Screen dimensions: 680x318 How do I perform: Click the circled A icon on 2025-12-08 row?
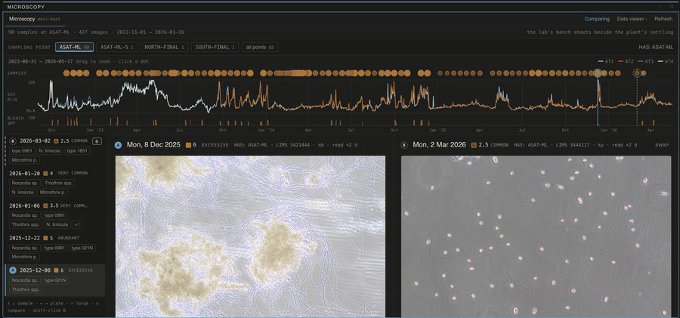[x=13, y=270]
